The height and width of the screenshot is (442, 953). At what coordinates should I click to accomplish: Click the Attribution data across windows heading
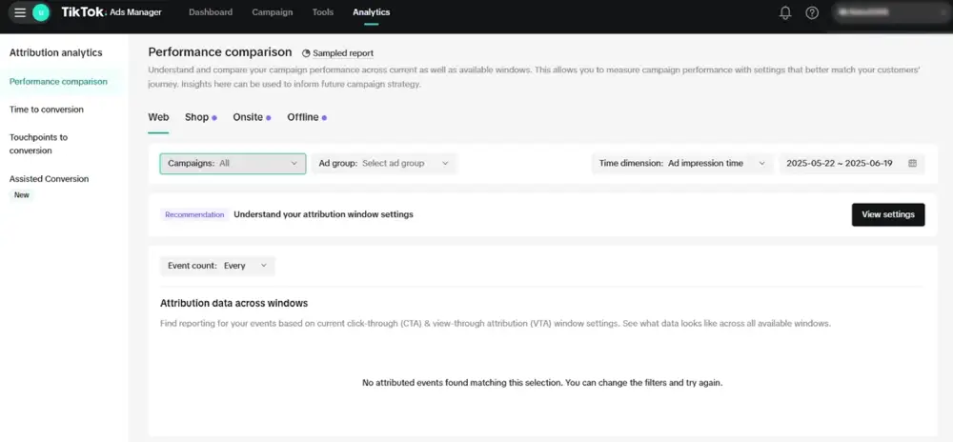pyautogui.click(x=234, y=303)
